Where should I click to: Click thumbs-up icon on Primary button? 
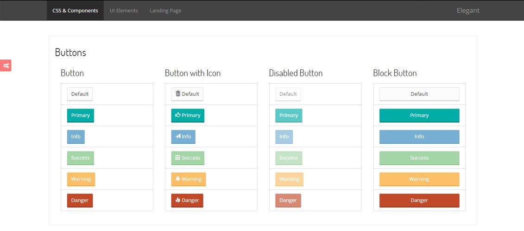tap(178, 115)
